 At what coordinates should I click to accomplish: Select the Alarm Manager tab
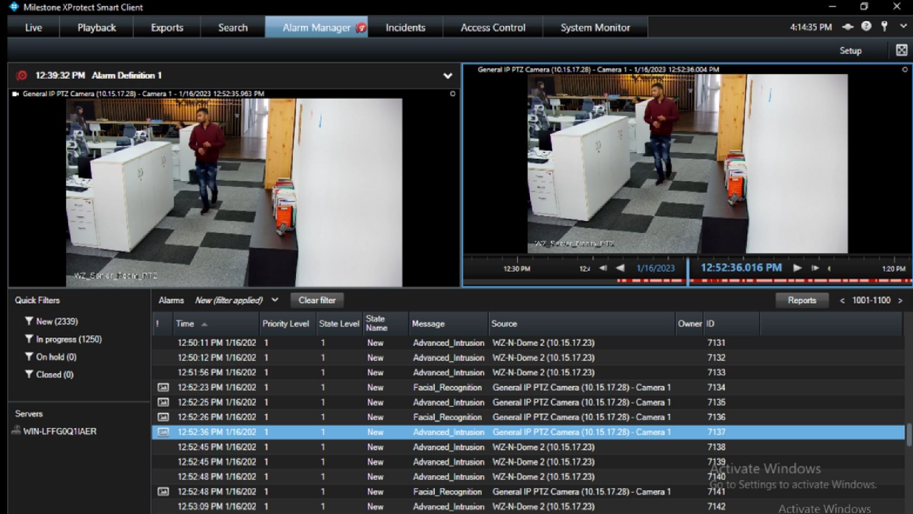click(x=316, y=28)
